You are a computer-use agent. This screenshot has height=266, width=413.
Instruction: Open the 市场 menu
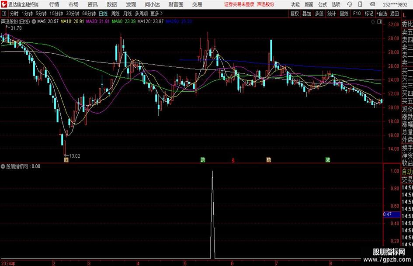tap(73, 4)
